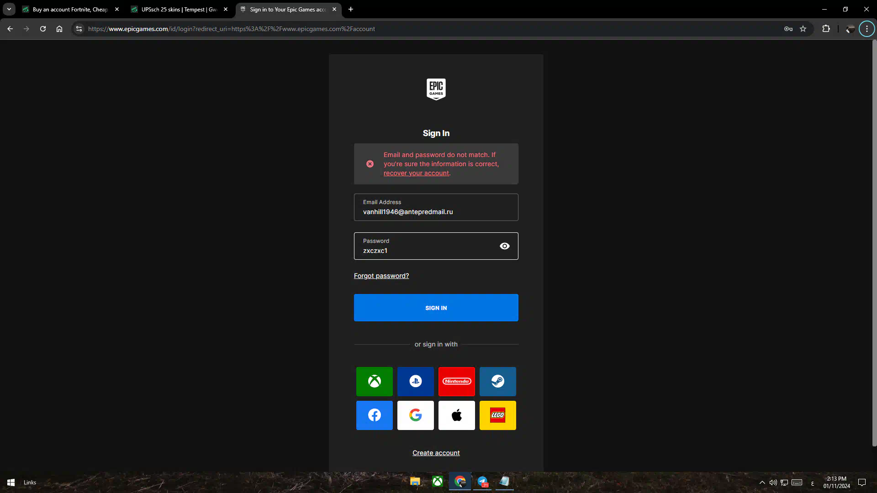The height and width of the screenshot is (493, 877).
Task: Sign in with Google icon
Action: (x=415, y=415)
